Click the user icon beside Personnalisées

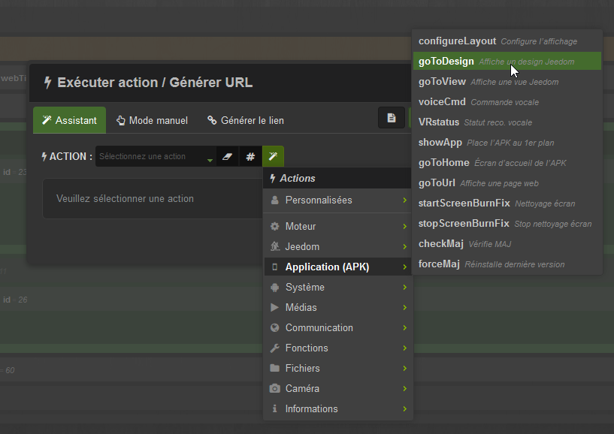pos(275,200)
